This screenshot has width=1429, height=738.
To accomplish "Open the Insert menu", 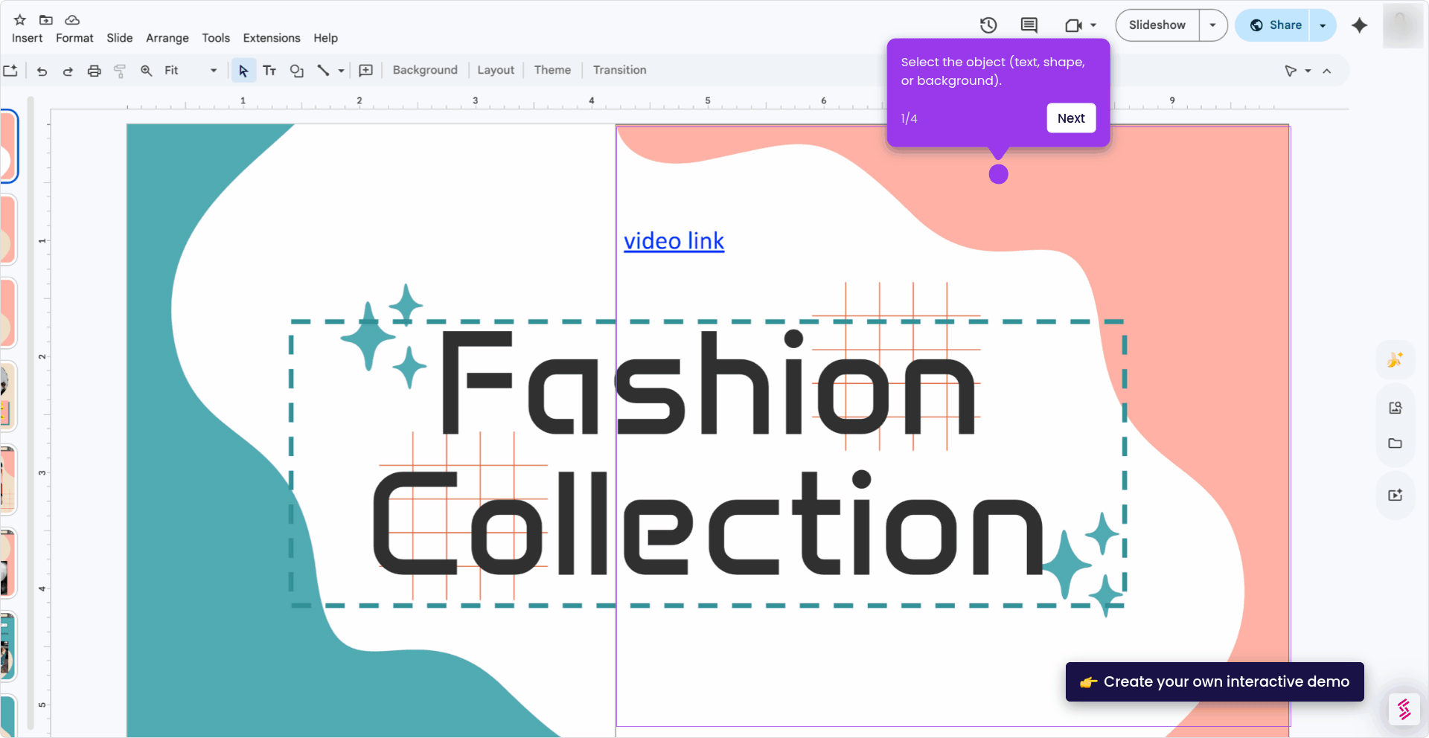I will pos(28,38).
